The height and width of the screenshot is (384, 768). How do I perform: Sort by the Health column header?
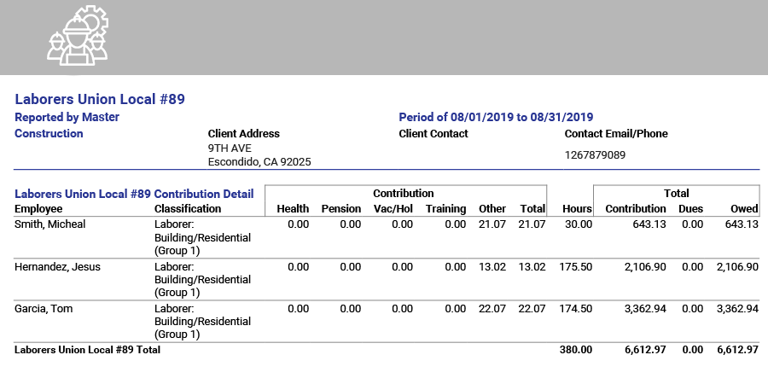(x=293, y=208)
